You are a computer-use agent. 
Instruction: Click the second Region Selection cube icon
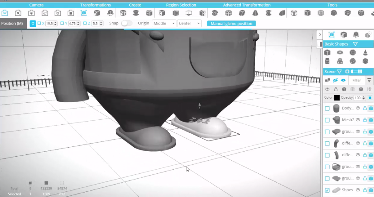click(176, 13)
